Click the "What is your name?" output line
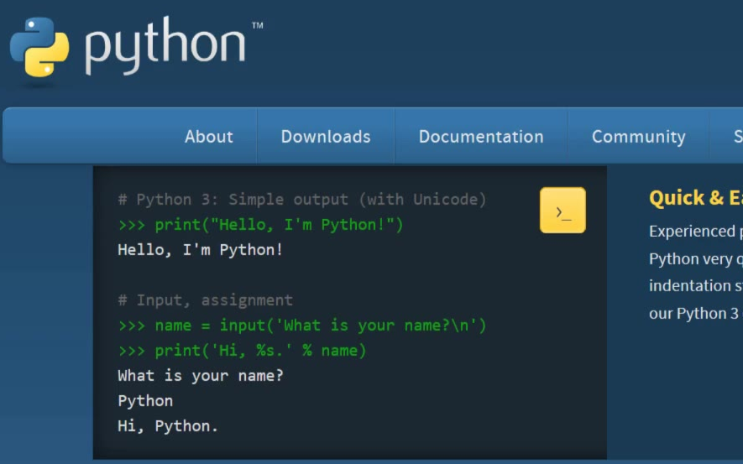743x464 pixels. [201, 376]
